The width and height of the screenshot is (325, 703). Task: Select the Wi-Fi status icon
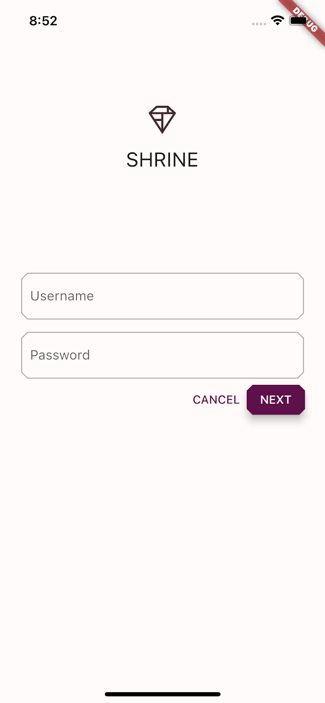[x=278, y=21]
